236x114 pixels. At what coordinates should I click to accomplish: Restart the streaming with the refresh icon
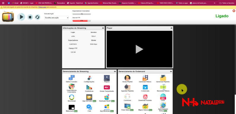pyautogui.click(x=37, y=17)
